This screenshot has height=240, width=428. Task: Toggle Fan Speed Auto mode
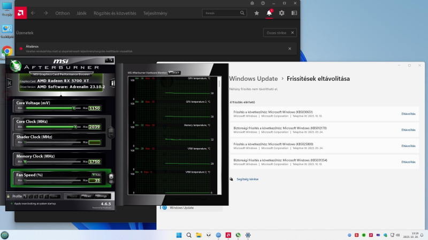point(97,175)
